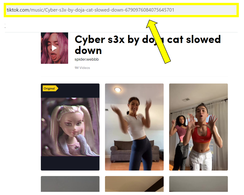Click the TikTok URL address bar
The width and height of the screenshot is (244, 195).
click(x=121, y=10)
